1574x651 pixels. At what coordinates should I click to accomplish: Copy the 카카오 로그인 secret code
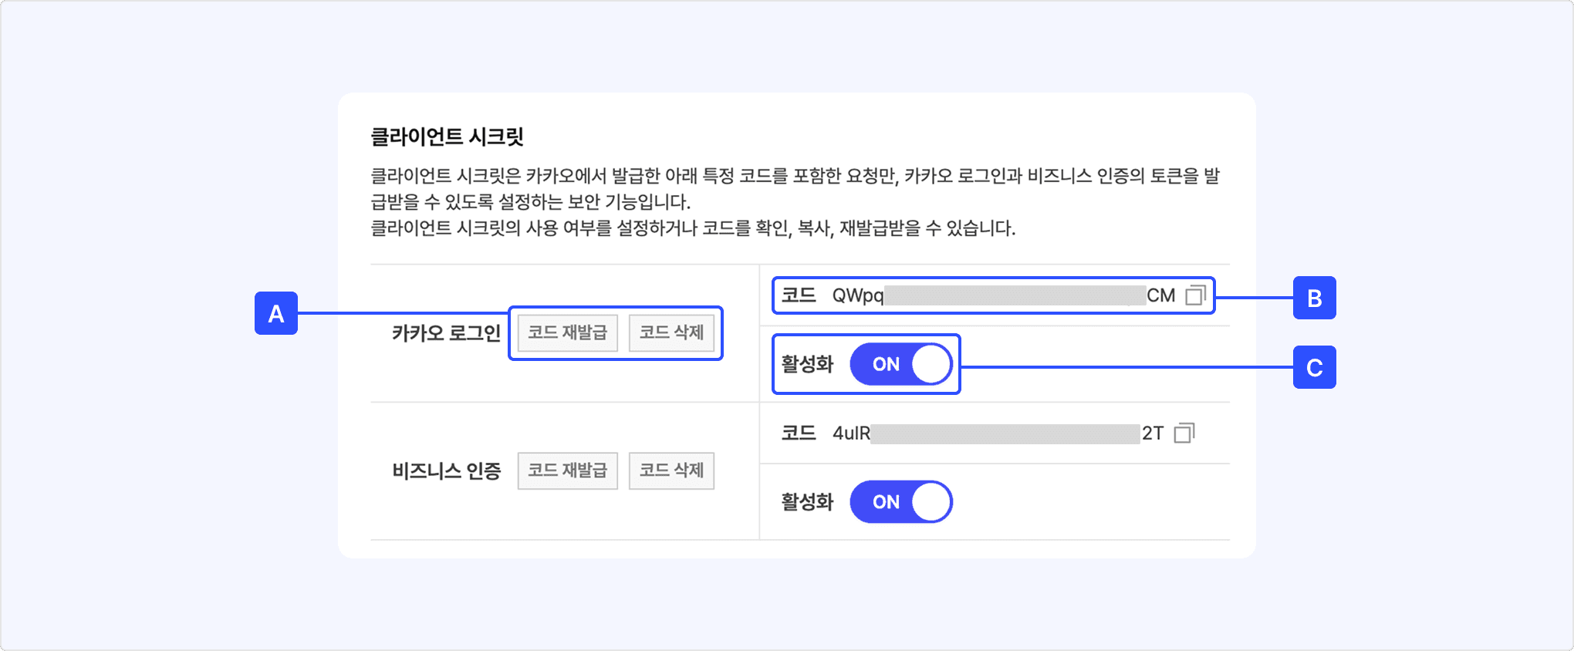[x=1195, y=295]
